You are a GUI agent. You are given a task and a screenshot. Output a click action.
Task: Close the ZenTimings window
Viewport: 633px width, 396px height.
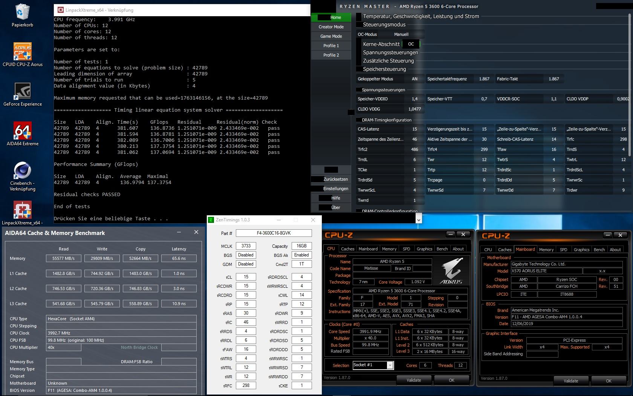313,220
